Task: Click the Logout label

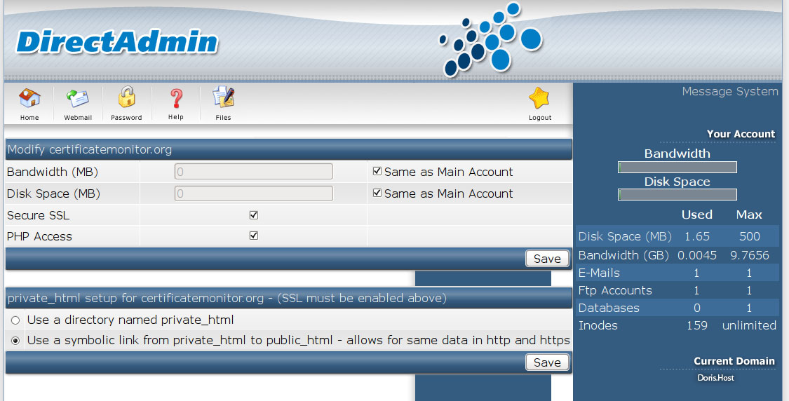Action: pyautogui.click(x=540, y=118)
